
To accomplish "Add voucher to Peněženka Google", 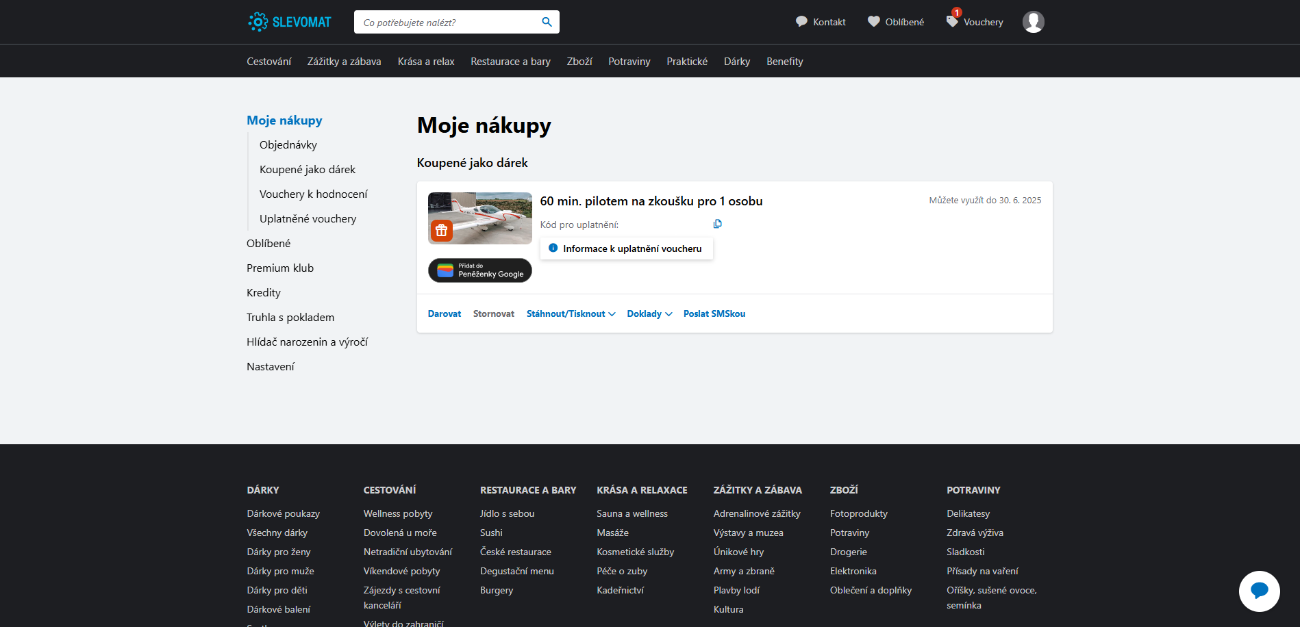I will [x=480, y=270].
